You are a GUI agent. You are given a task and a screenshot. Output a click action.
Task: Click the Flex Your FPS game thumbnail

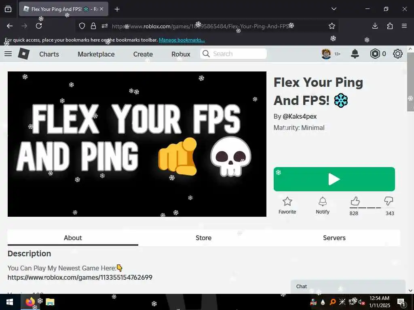click(137, 144)
